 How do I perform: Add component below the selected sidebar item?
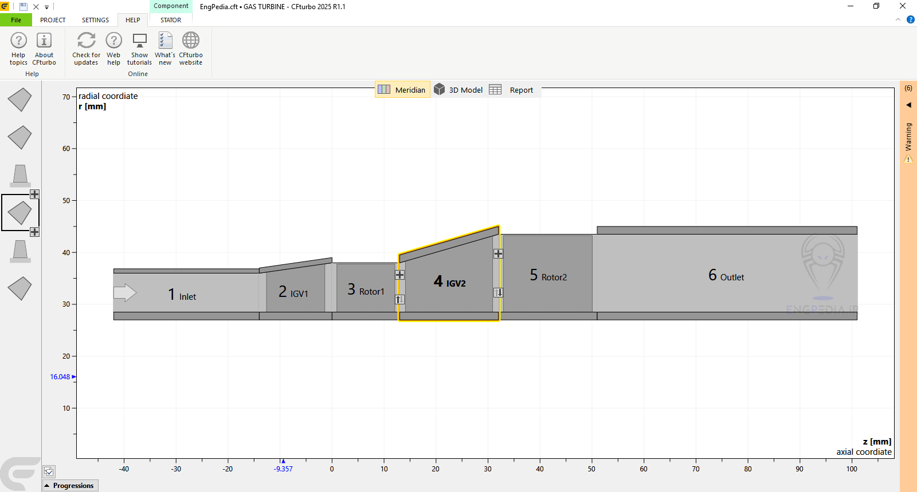(x=34, y=232)
